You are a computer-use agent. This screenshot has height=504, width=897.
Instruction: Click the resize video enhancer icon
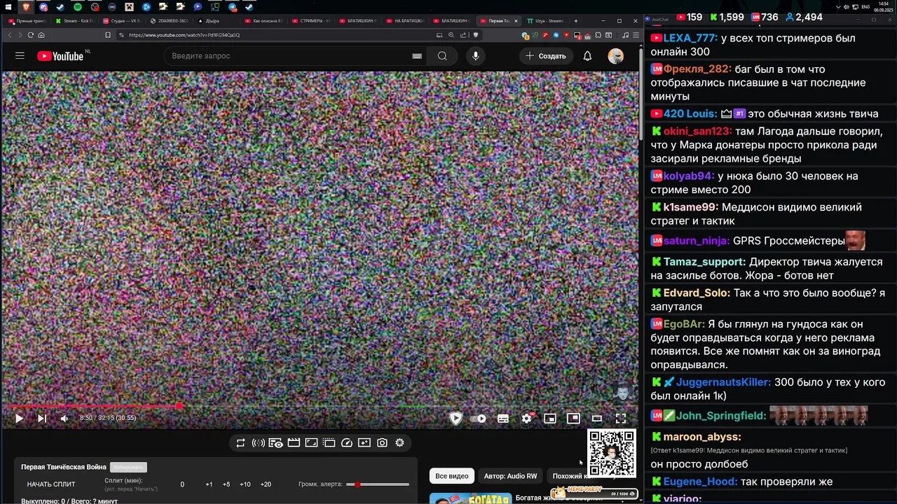point(311,443)
